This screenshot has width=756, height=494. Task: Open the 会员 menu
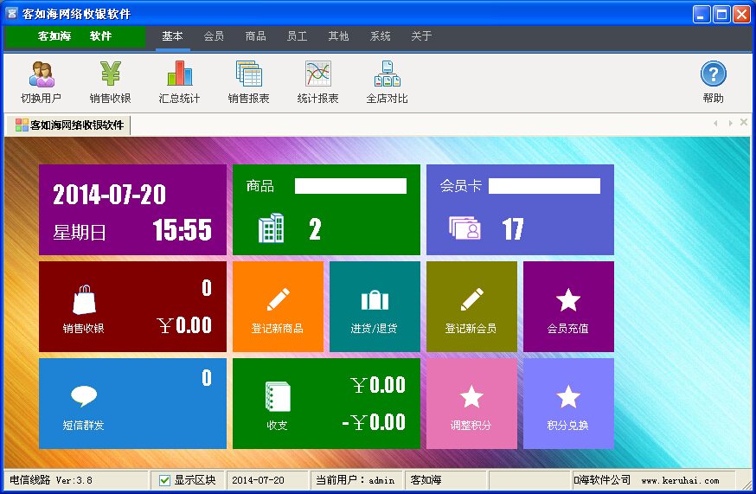[214, 36]
